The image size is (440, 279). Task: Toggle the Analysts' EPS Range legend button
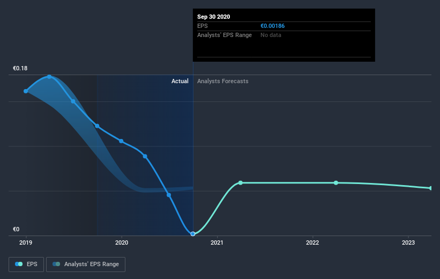(86, 264)
